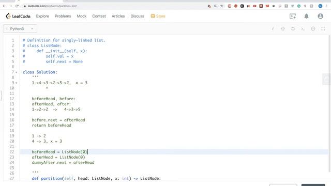Collapse the fold arrow on line 9
The height and width of the screenshot is (186, 331).
(x=16, y=83)
